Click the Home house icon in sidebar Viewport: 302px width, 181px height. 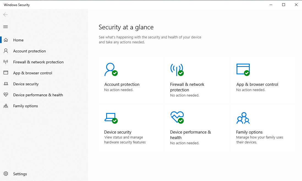(6, 40)
